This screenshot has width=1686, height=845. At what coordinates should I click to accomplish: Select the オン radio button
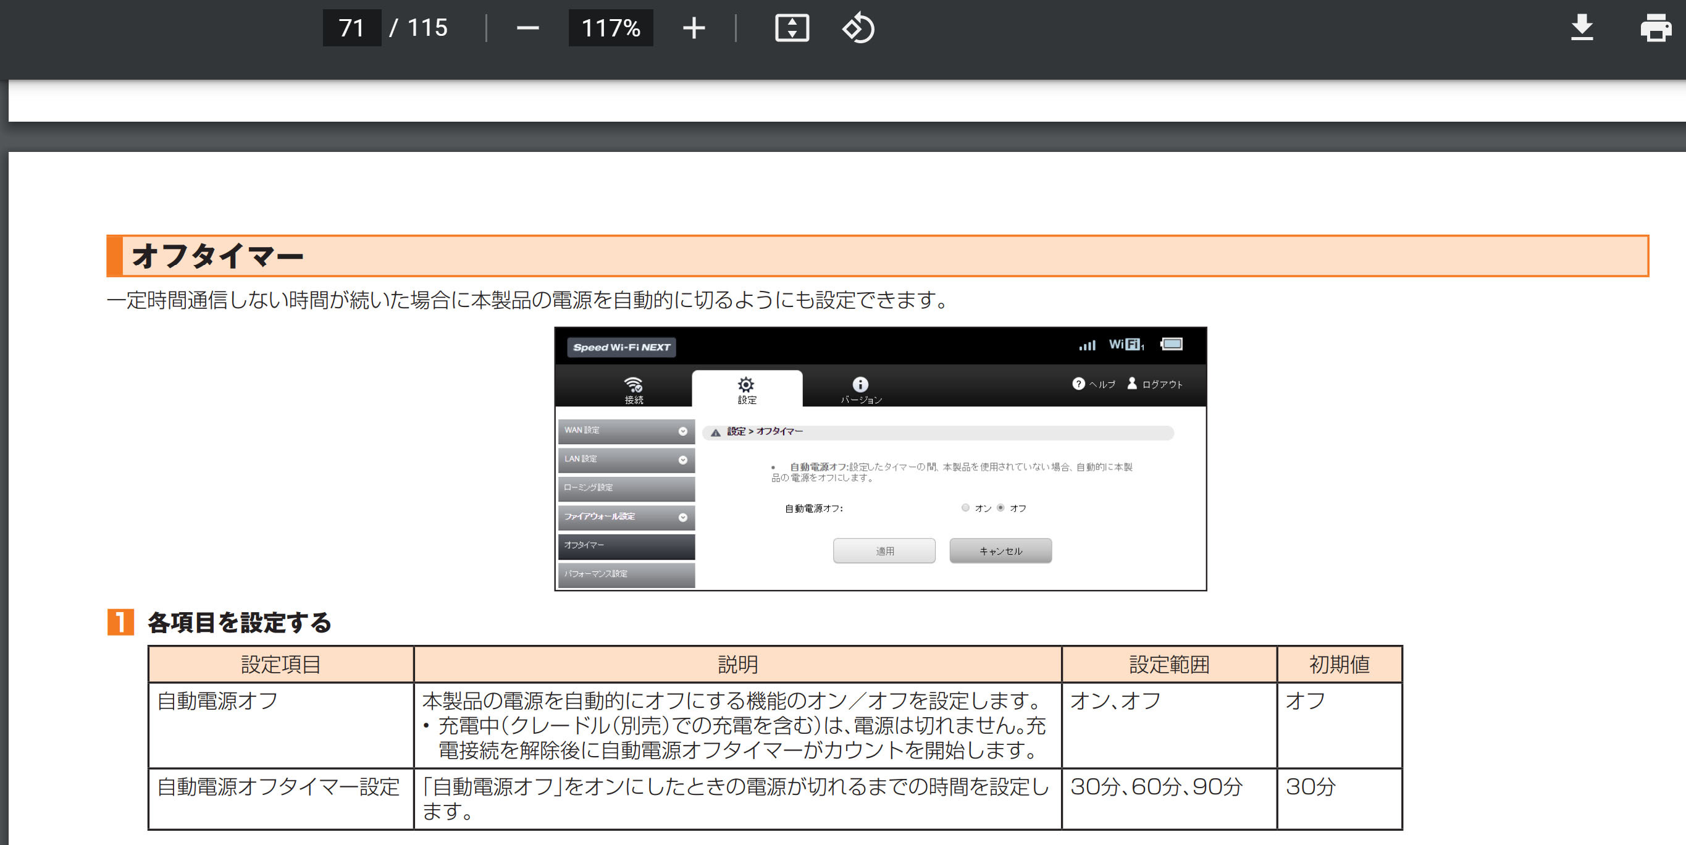(965, 508)
